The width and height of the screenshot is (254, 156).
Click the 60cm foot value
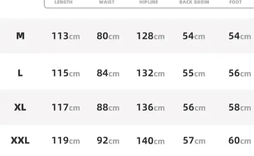(x=240, y=140)
